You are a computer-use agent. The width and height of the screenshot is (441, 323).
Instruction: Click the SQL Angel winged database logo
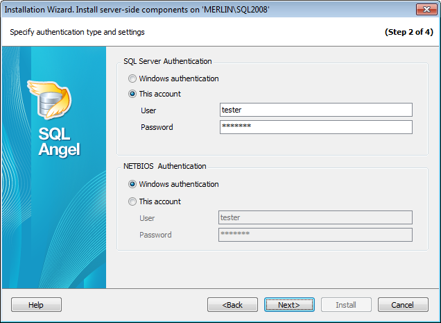coord(50,99)
